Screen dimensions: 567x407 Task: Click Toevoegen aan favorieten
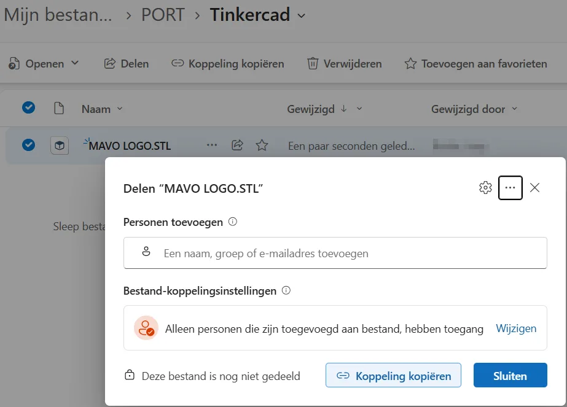pos(475,64)
